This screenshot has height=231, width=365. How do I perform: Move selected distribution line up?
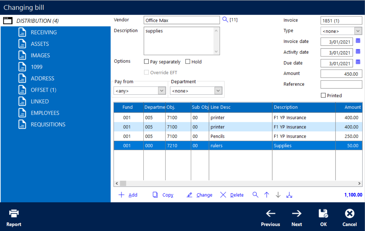coord(267,195)
